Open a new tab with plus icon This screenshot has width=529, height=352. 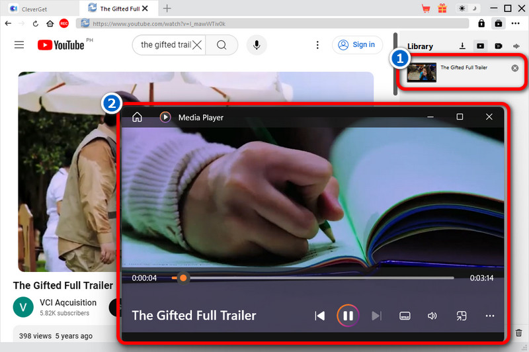tap(167, 9)
